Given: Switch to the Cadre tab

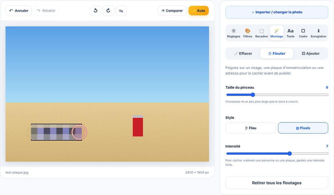Looking at the screenshot, I should [x=303, y=33].
